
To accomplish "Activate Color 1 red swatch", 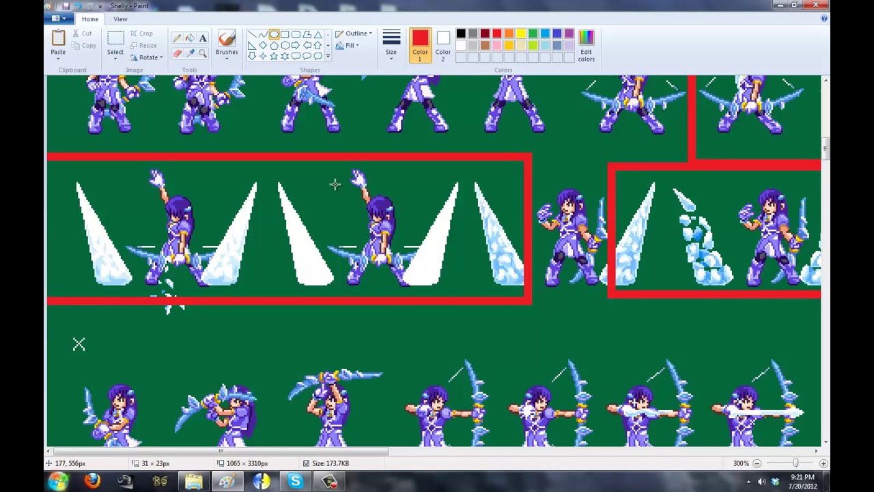I will click(x=420, y=45).
